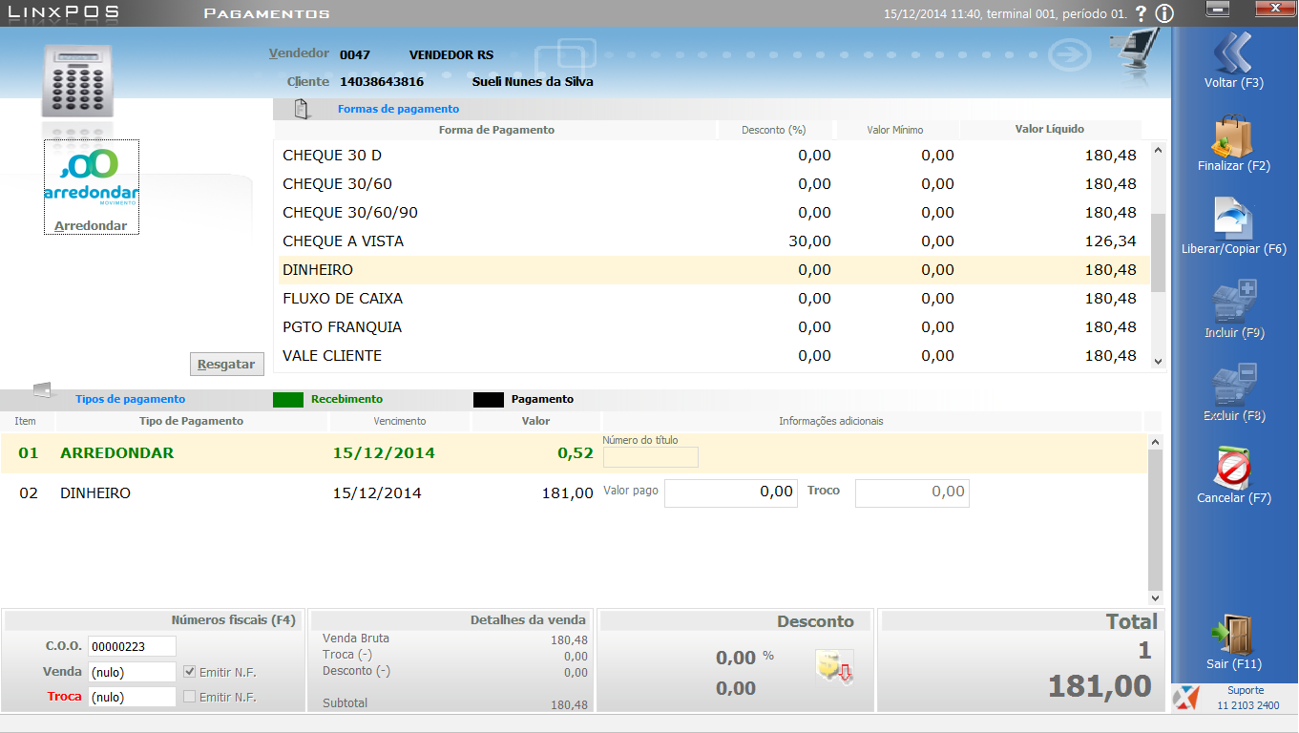
Task: Click the Desconto (%) column header
Action: pyautogui.click(x=774, y=130)
